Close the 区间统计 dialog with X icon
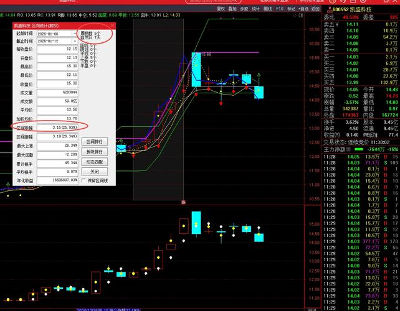 (112, 26)
